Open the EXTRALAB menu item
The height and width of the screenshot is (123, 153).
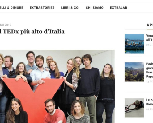click(x=118, y=8)
